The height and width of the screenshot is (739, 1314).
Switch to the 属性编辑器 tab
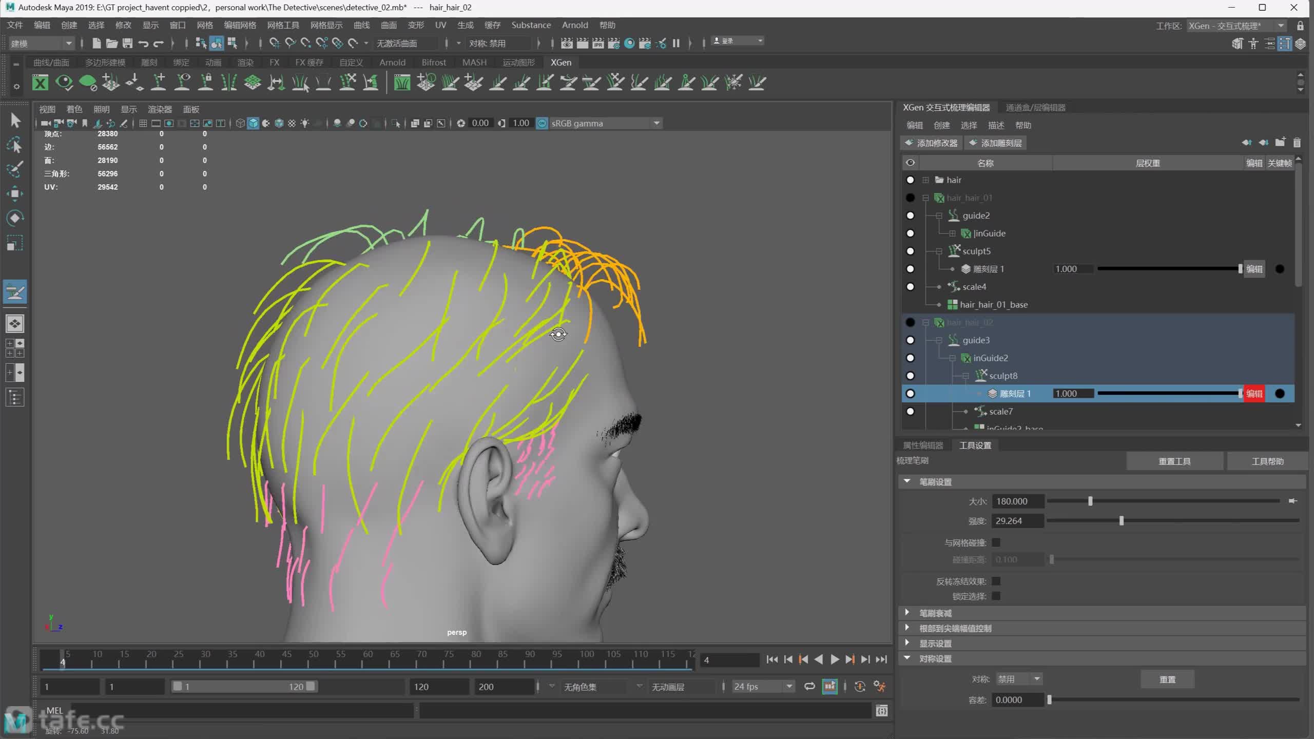point(923,445)
